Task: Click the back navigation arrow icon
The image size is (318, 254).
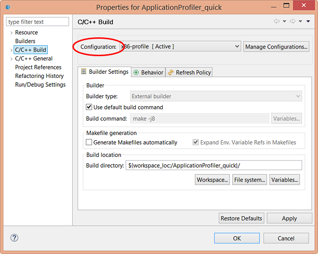Action: click(276, 21)
